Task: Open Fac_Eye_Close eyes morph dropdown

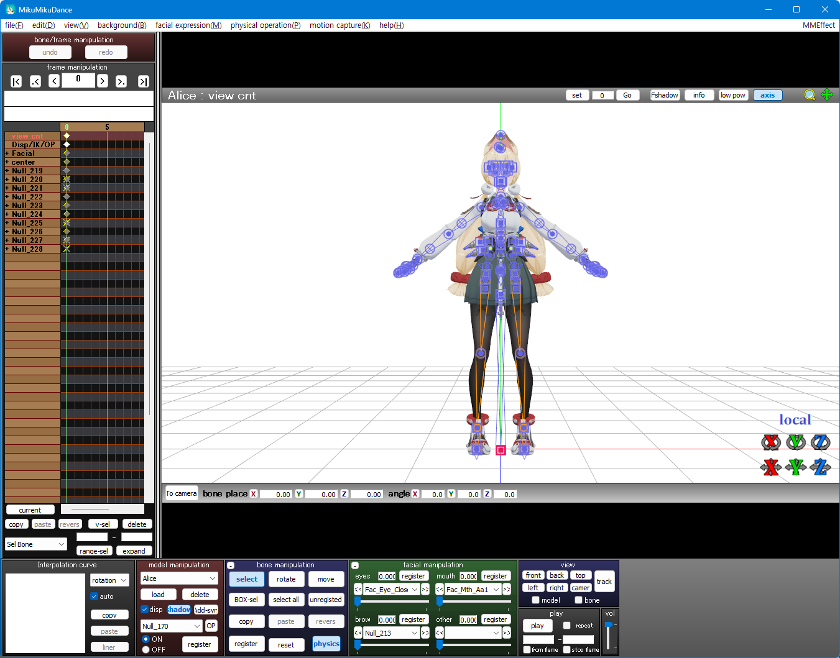Action: point(391,590)
